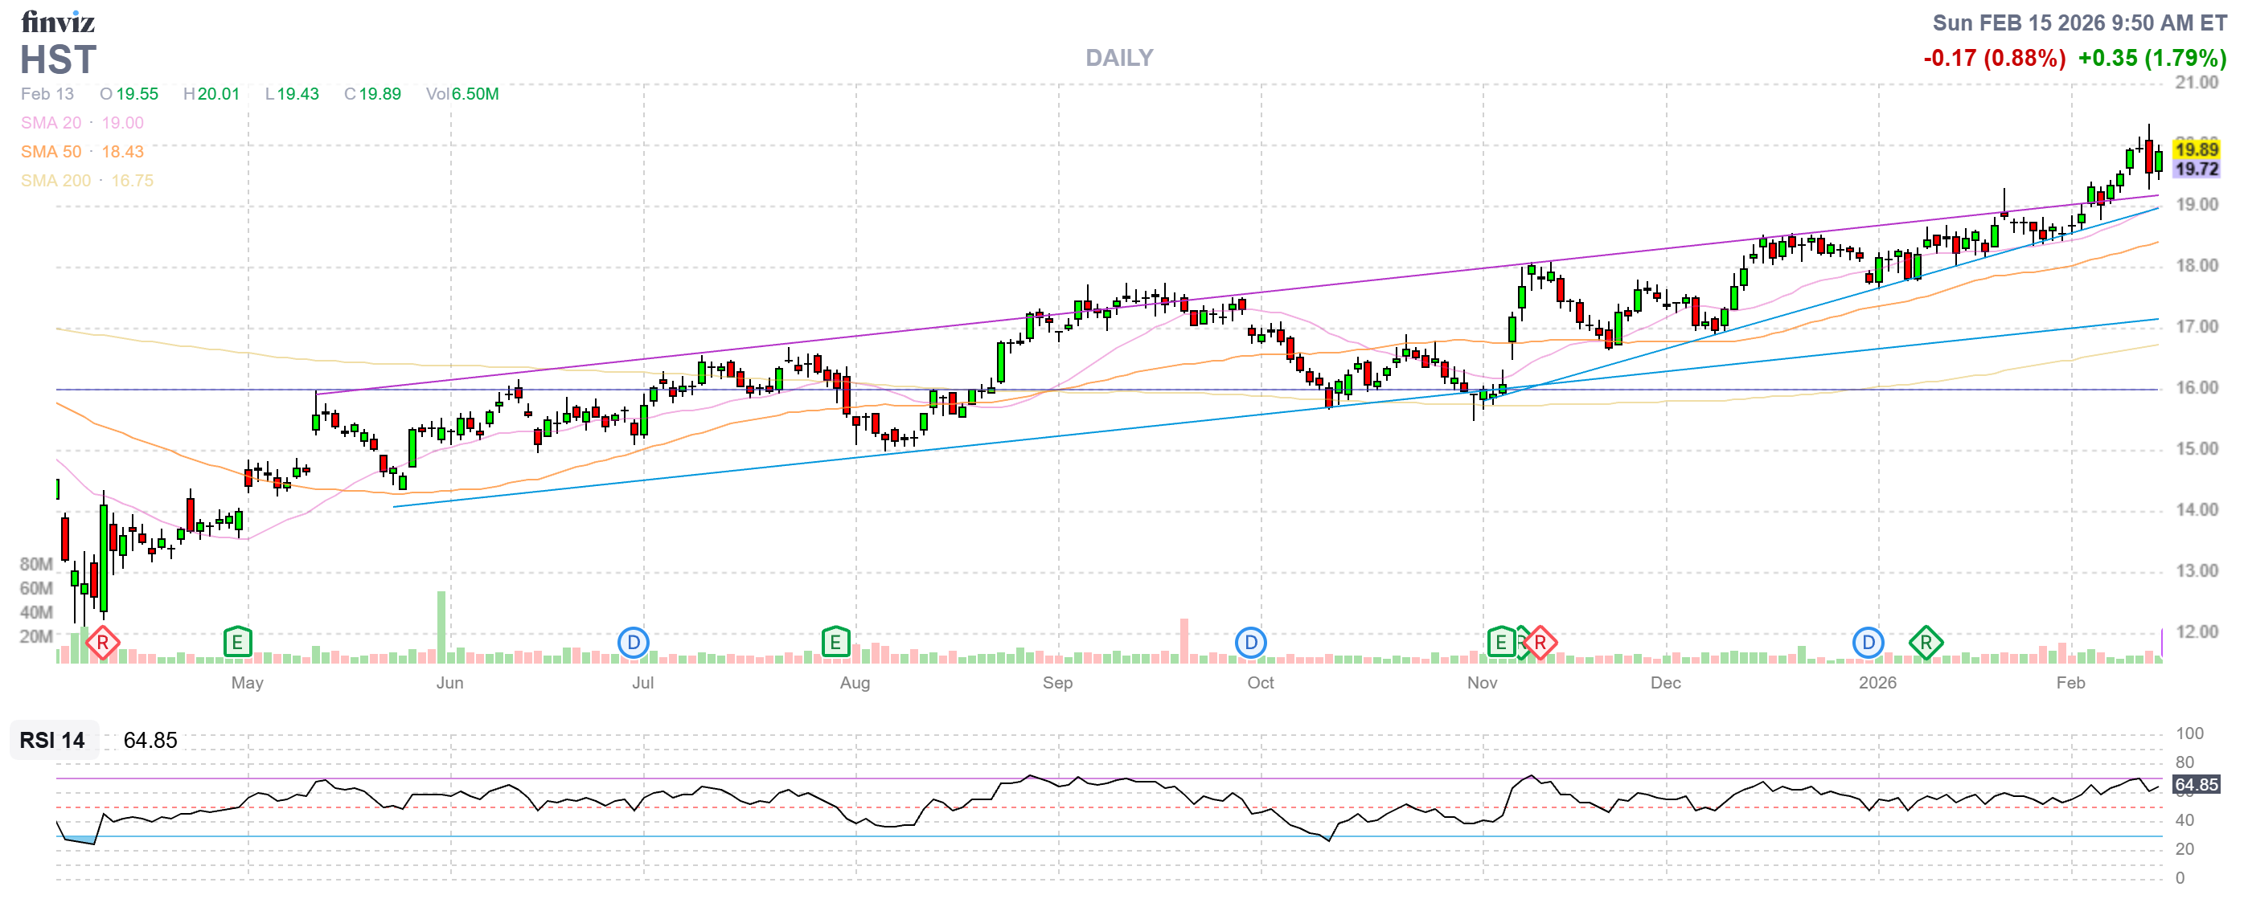The height and width of the screenshot is (903, 2248).
Task: Click the SMA 20 indicator label
Action: tap(51, 123)
